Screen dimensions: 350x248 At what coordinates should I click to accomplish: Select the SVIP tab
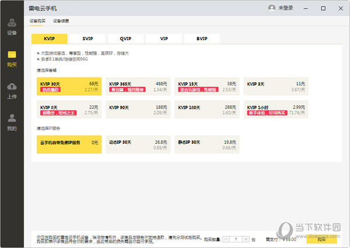87,38
